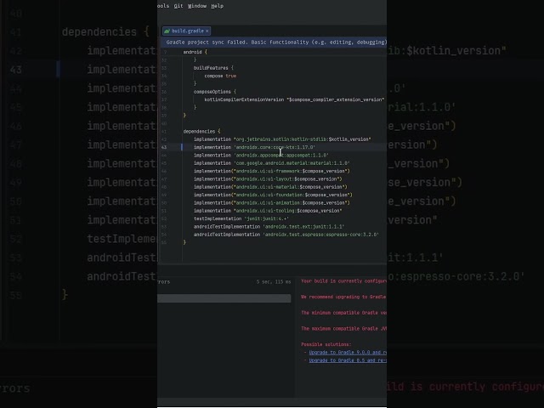
Task: Click the kotlinCompilerExtensionVersion line
Action: (x=294, y=99)
